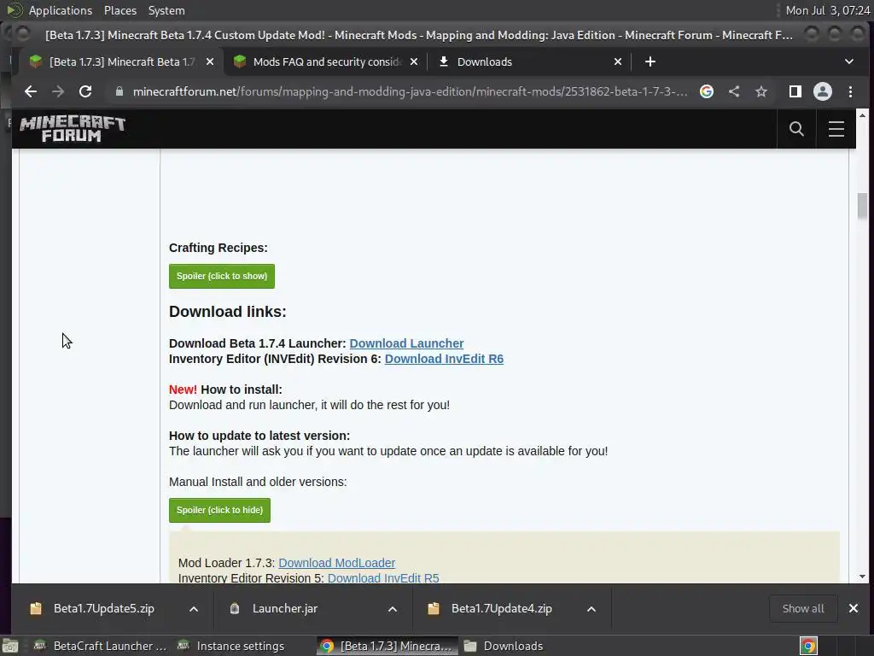Click the clock Mon Jul 3, 07:24
The height and width of the screenshot is (656, 874).
(x=827, y=10)
